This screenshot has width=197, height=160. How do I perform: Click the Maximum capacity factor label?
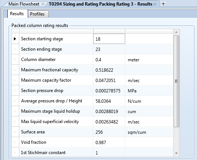point(46,80)
